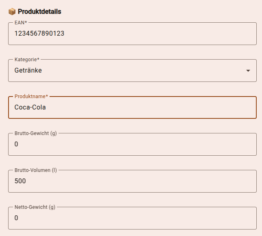Focus the Brutto-Volumen (l) field
This screenshot has width=262, height=236.
click(132, 181)
